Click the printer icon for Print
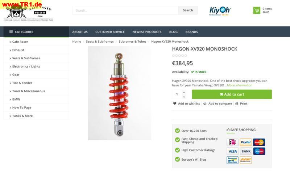This screenshot has height=174, width=290. tap(237, 104)
